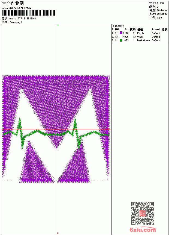The height and width of the screenshot is (235, 169).
Task: Select the Dark Green thread row
Action: click(140, 40)
